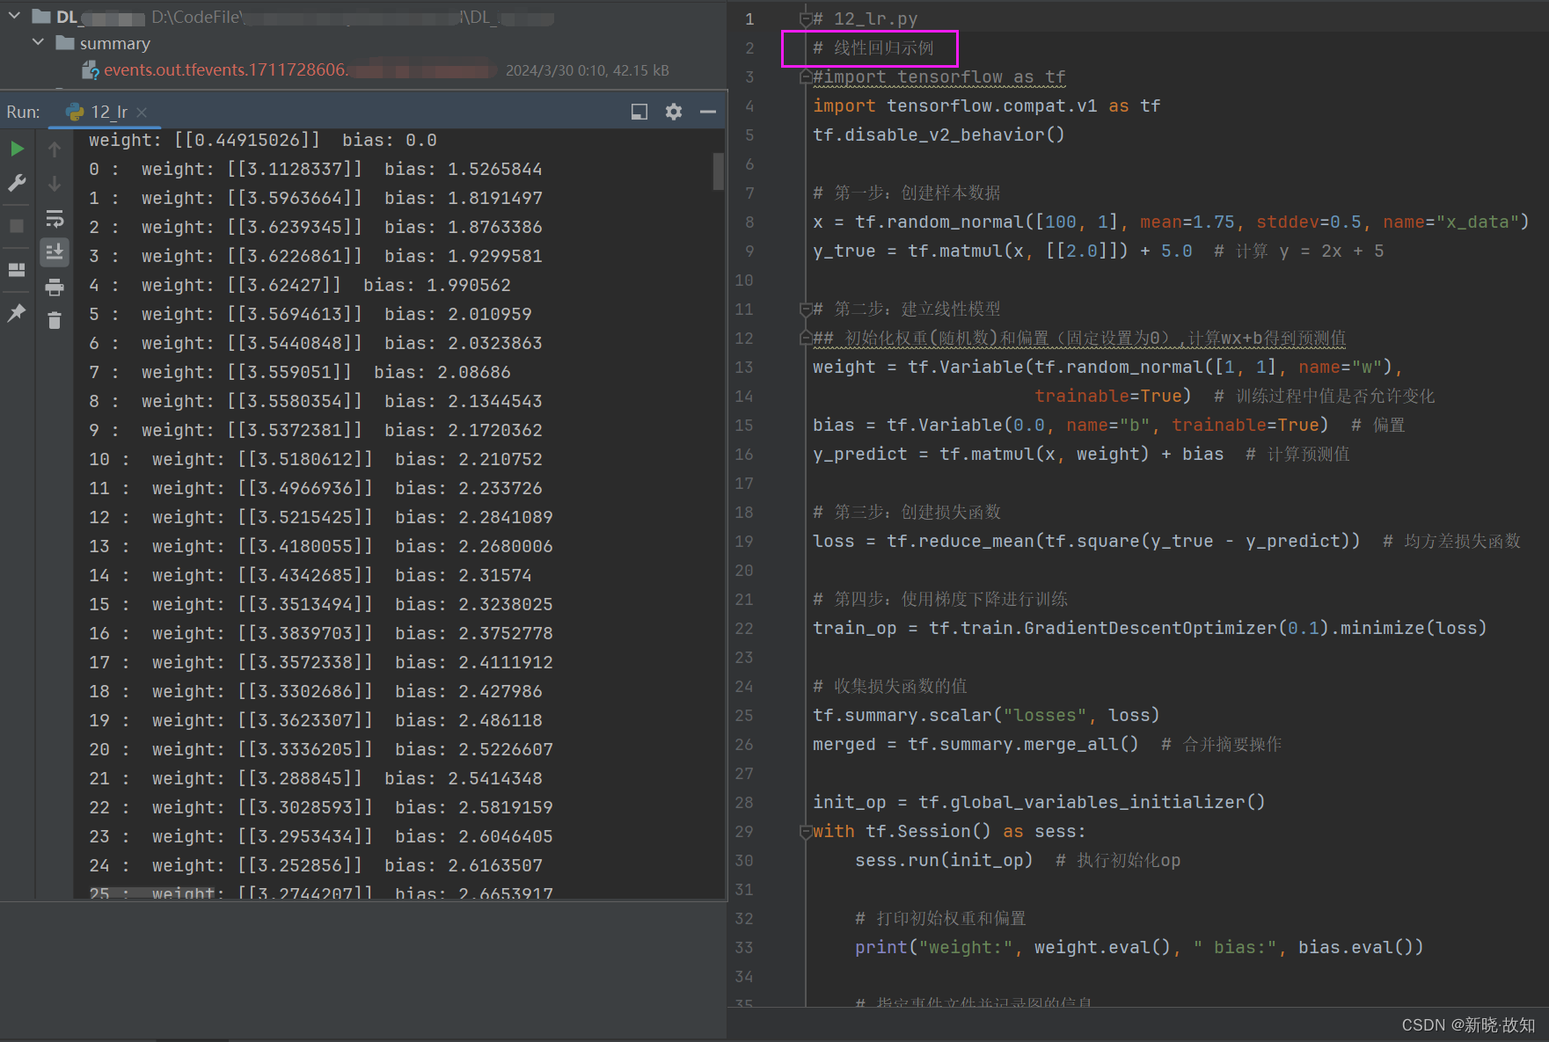Click line number 22 in editor gutter
The image size is (1549, 1042).
point(744,629)
